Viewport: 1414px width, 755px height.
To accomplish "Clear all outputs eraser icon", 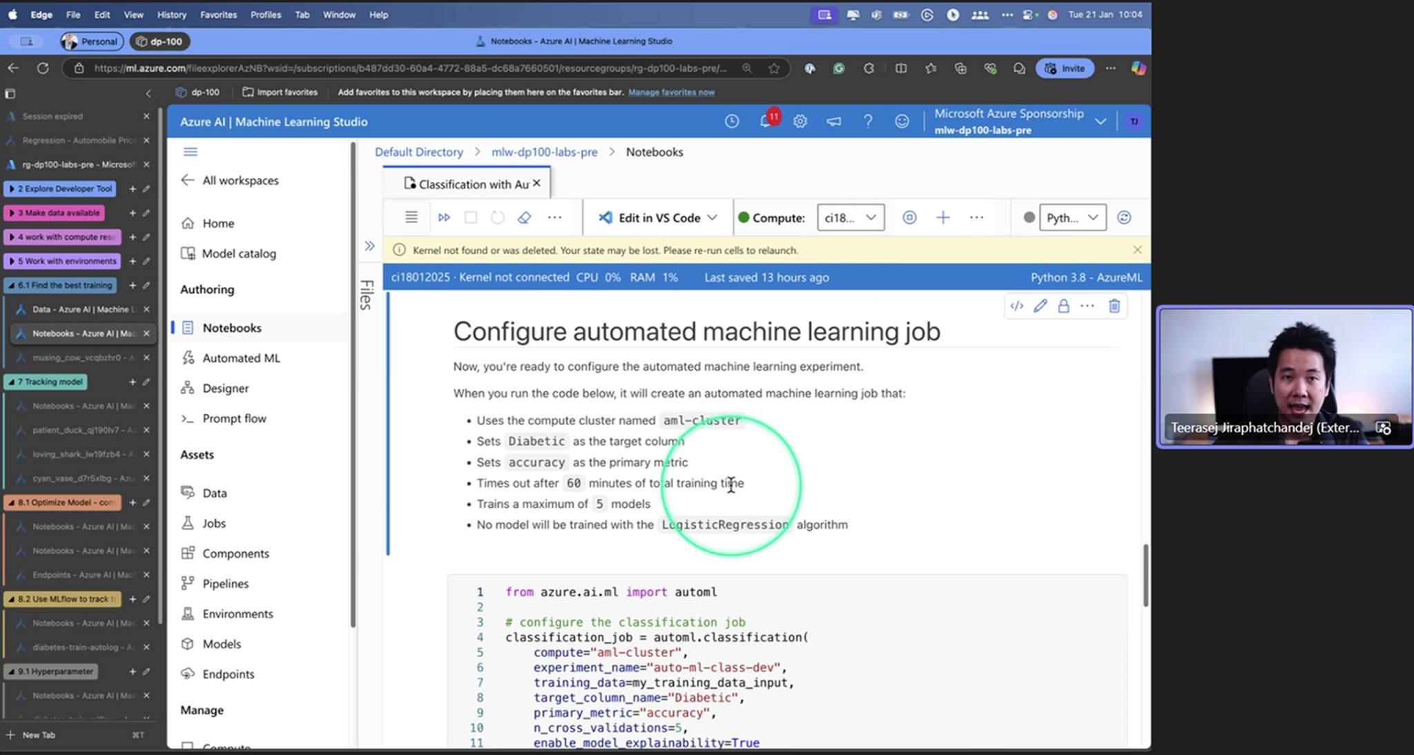I will [524, 217].
